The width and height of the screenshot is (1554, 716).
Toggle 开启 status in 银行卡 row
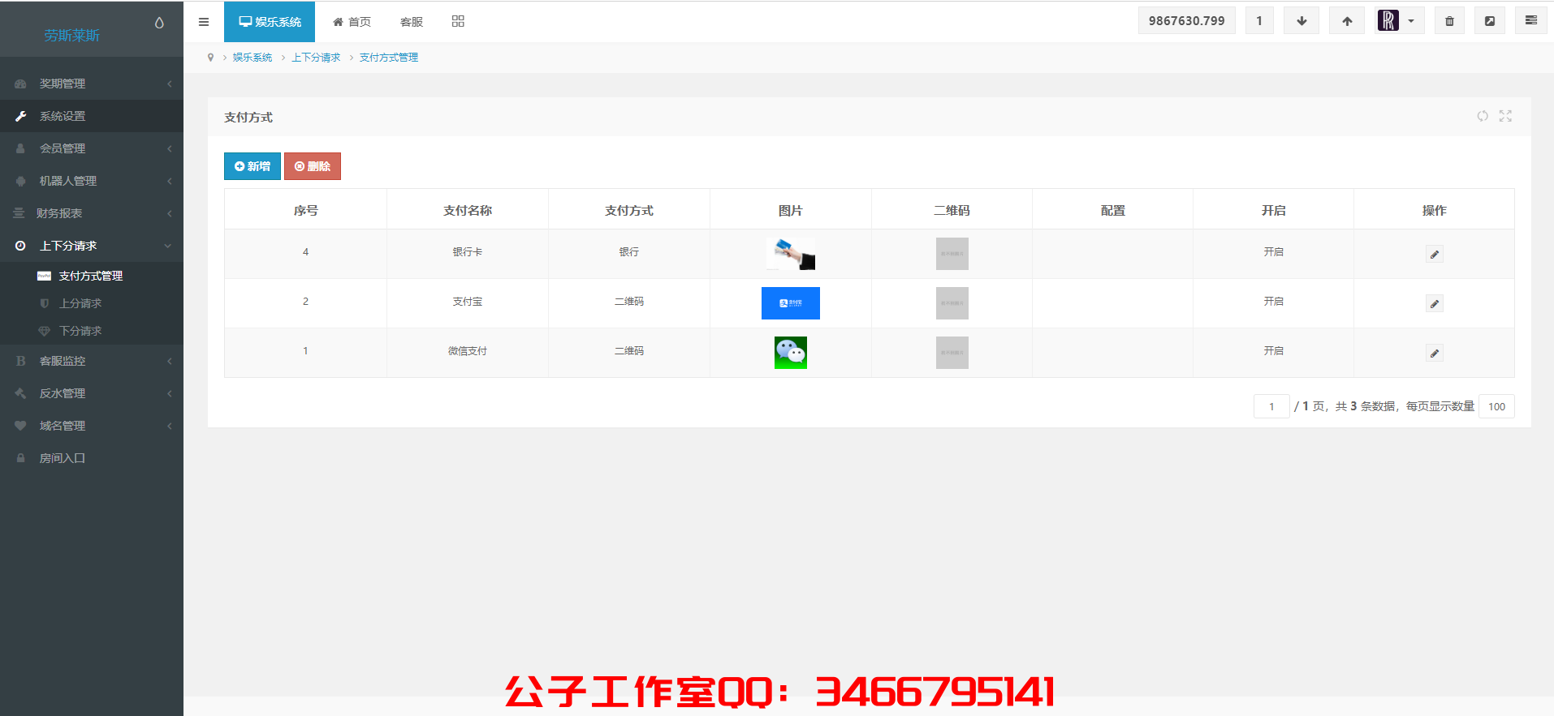(1273, 252)
